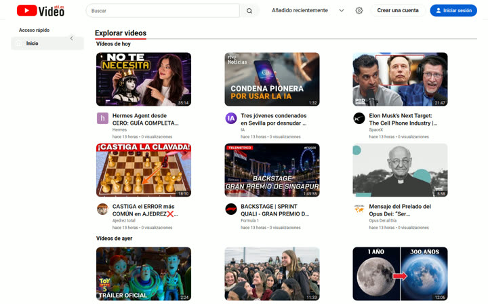Open the purple IA channel avatar

(x=231, y=118)
